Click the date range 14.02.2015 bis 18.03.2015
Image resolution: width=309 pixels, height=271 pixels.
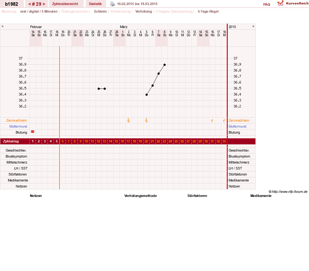click(137, 4)
